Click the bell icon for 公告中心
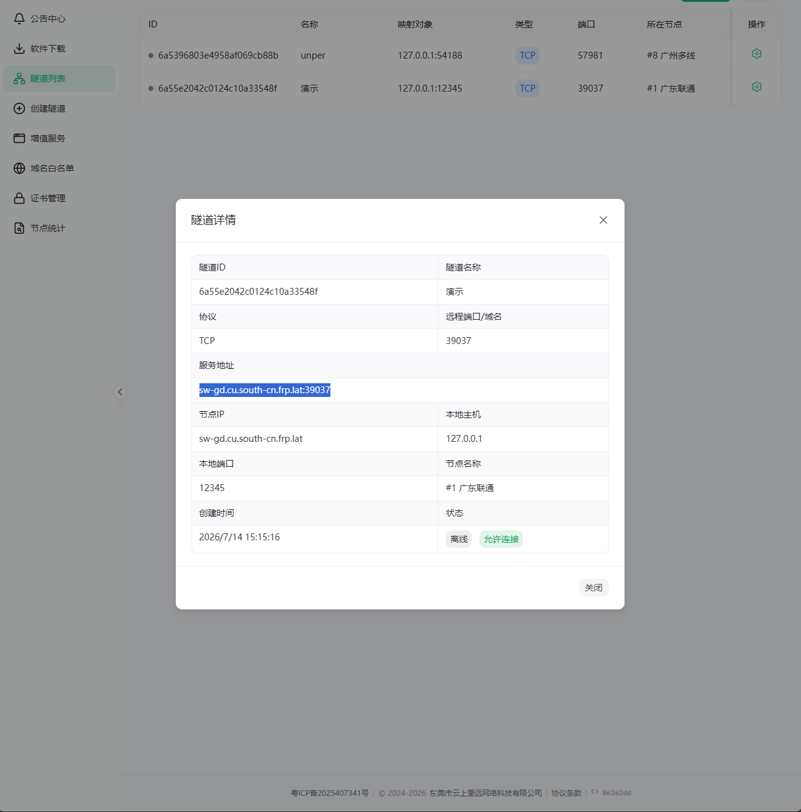 pyautogui.click(x=19, y=19)
